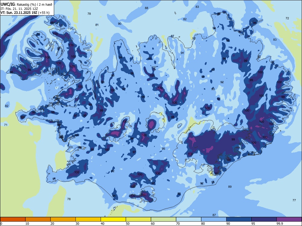Screen dimensions: 302x226
Task: Click the '30' legend tick label
Action: (77, 224)
